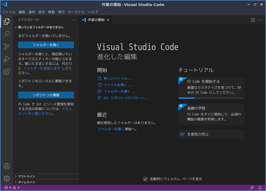The width and height of the screenshot is (266, 191).
Task: Open the editor more actions ellipsis
Action: point(259,20)
